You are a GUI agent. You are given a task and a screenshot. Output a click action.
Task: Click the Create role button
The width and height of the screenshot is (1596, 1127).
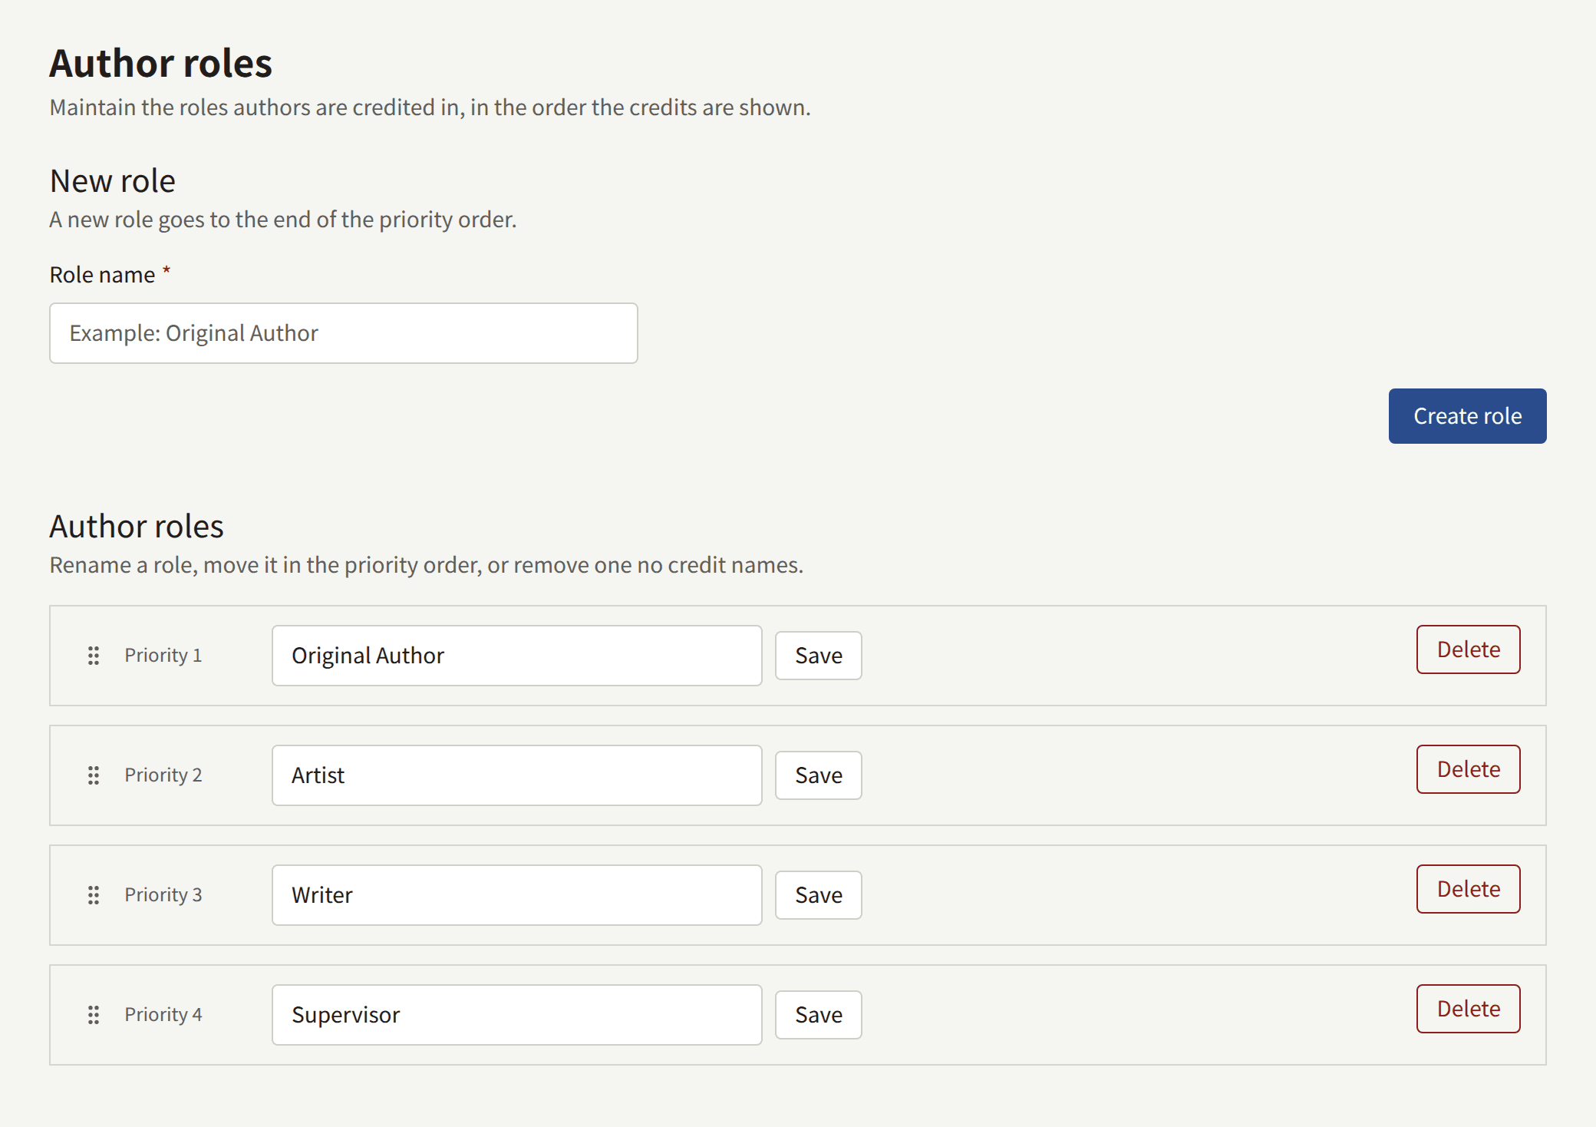(x=1467, y=416)
